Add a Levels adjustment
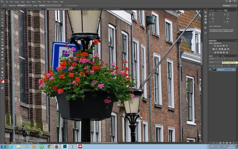The image size is (238, 149). (218, 46)
